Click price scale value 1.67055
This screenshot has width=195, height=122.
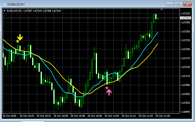185,94
